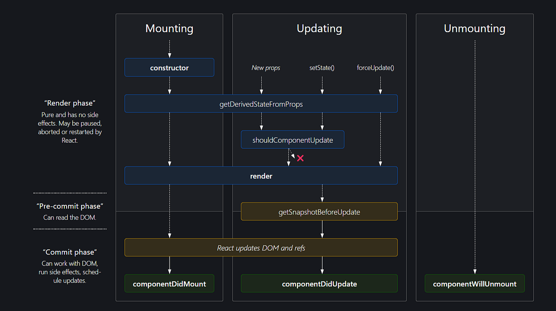The image size is (556, 311).
Task: Select the render lifecycle block
Action: [x=261, y=176]
